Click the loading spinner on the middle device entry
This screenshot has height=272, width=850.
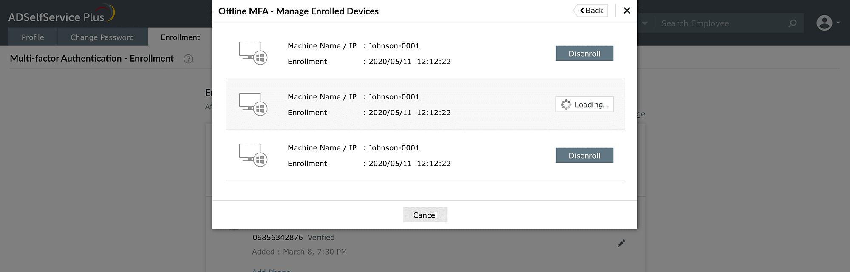pyautogui.click(x=566, y=104)
